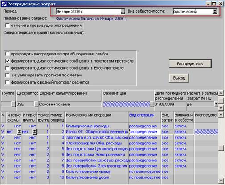Select Цех переработки Цеховые расходы row
Image resolution: width=225 pixels, height=185 pixels.
97,160
